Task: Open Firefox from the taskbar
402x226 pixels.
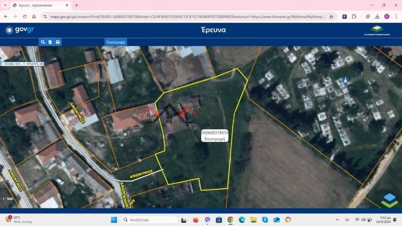Action: pyautogui.click(x=196, y=220)
